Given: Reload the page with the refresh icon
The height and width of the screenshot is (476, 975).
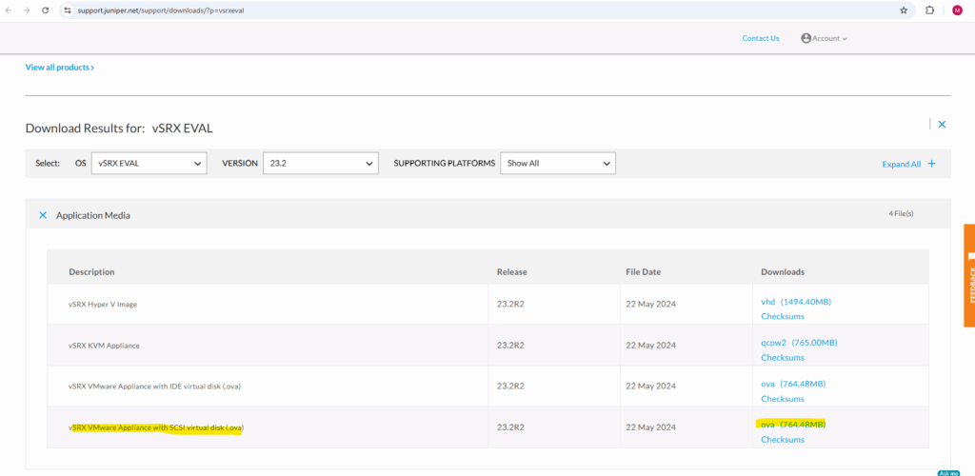Looking at the screenshot, I should 46,10.
